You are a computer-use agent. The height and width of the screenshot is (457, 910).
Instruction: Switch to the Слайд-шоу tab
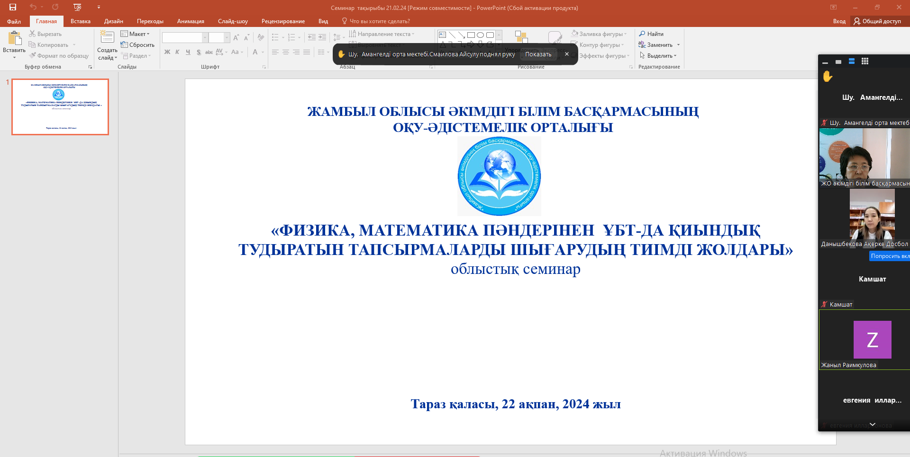point(233,21)
